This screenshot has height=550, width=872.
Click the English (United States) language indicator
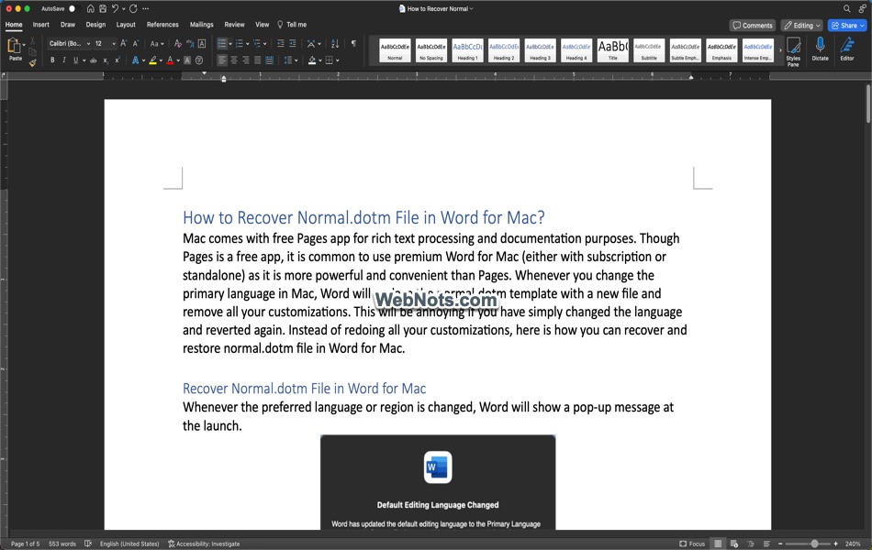129,544
